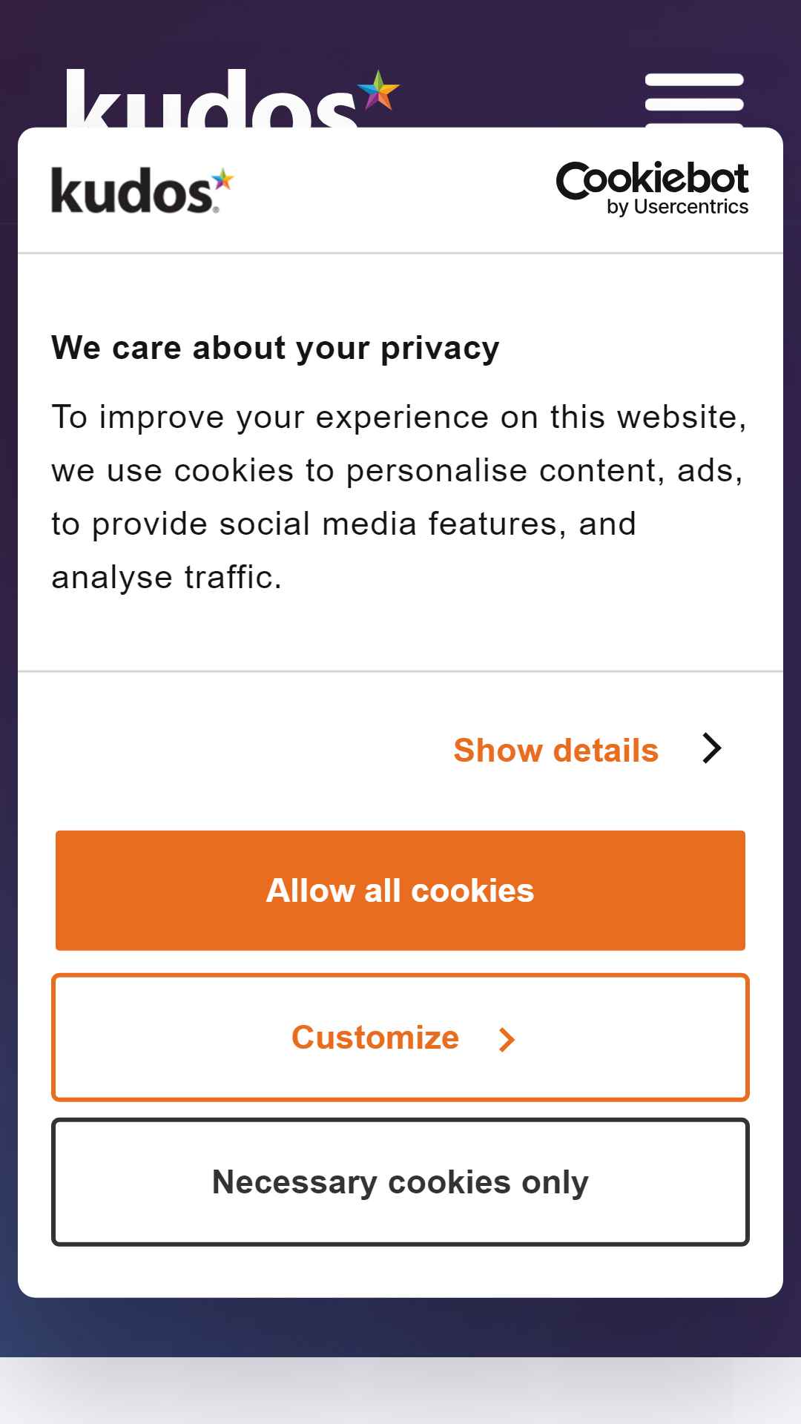Click the cookie usage description paragraph
Viewport: 801px width, 1424px height.
(x=399, y=497)
